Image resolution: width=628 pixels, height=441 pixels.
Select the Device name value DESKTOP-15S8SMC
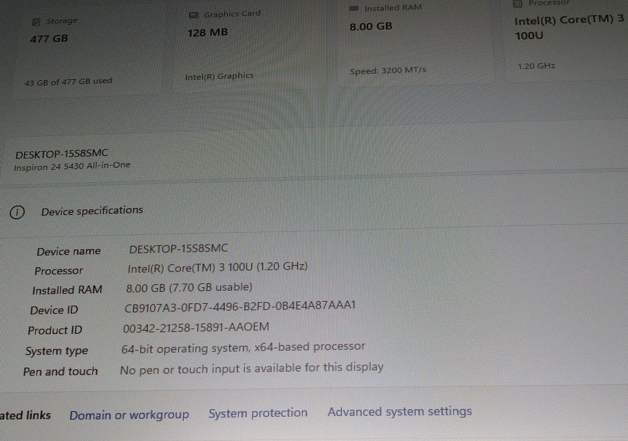[x=179, y=249]
